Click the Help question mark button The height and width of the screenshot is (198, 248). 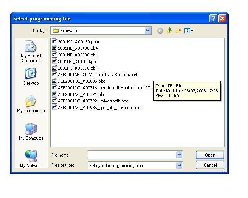tap(213, 19)
